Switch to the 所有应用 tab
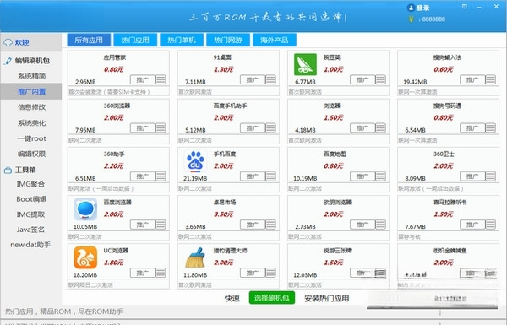This screenshot has height=325, width=507. 89,40
